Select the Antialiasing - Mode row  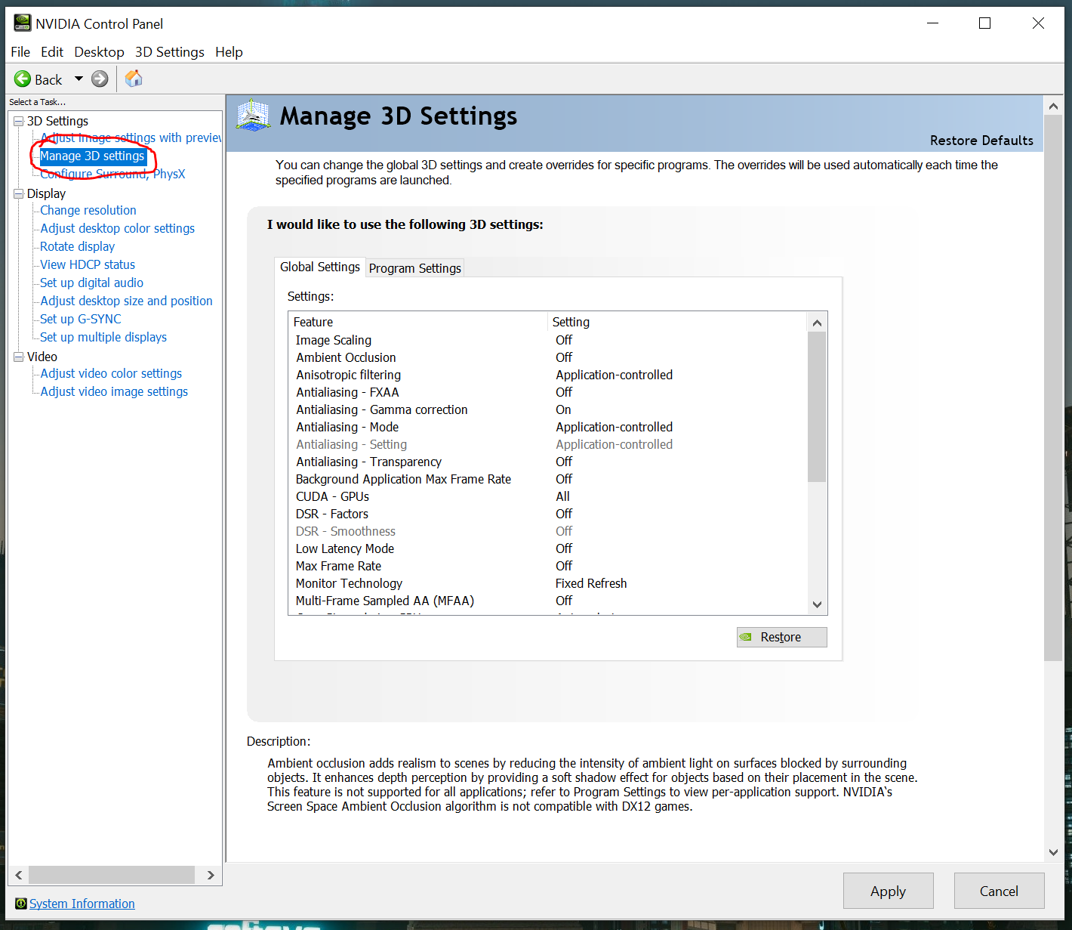(548, 427)
